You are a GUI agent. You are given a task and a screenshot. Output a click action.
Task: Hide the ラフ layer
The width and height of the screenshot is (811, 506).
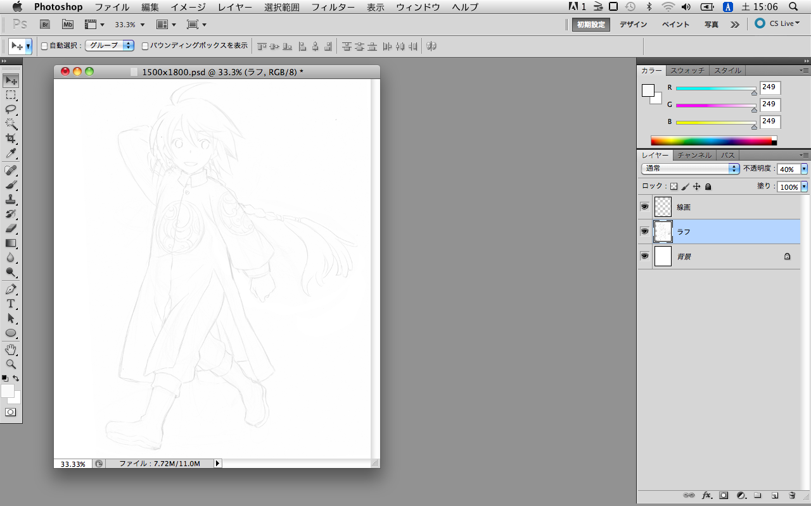[x=644, y=231]
